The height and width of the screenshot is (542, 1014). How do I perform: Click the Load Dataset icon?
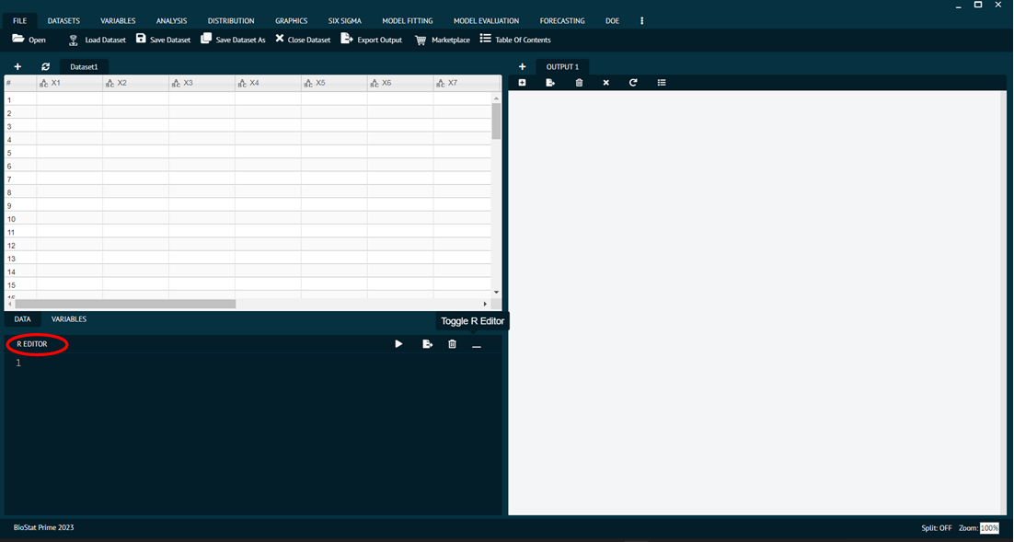coord(74,40)
